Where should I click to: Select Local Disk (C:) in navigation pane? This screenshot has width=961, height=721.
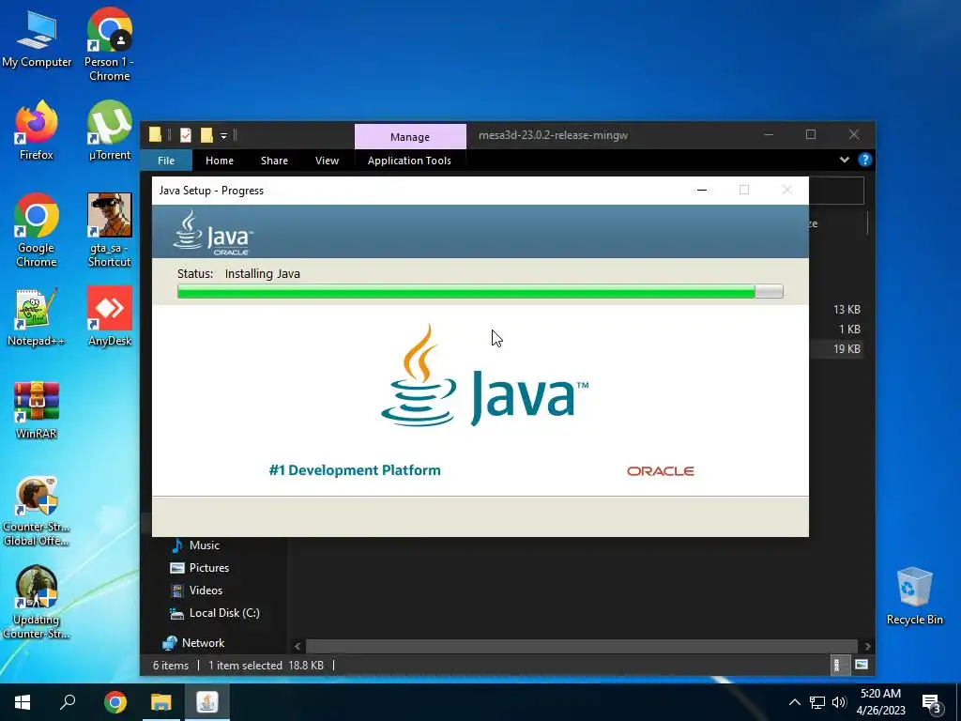pos(215,613)
